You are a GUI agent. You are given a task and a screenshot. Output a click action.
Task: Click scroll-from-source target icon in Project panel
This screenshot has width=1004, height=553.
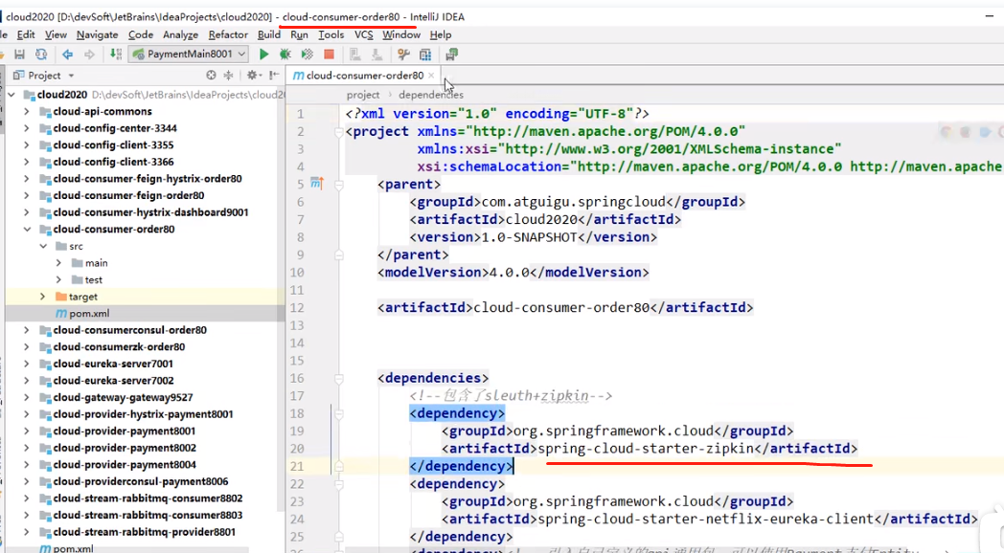[211, 76]
